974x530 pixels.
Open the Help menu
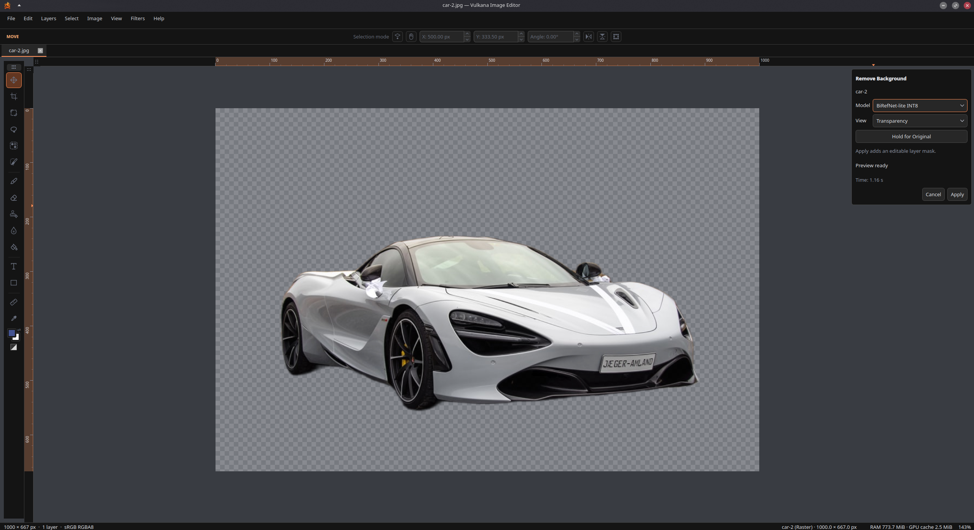click(x=159, y=18)
